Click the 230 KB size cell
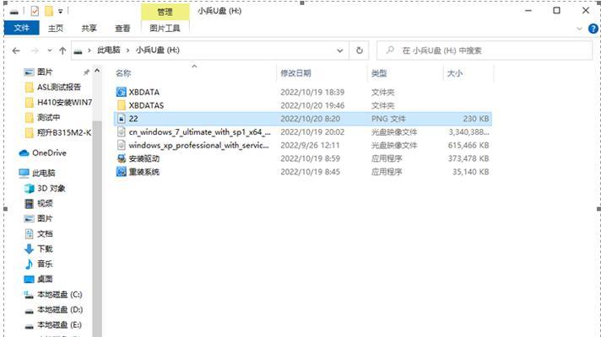601x337 pixels. pos(476,119)
